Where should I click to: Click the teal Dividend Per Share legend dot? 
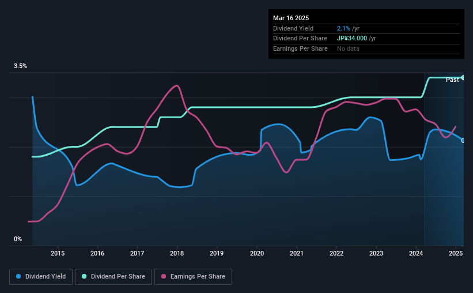coord(84,276)
